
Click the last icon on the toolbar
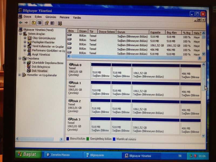[x=60, y=23]
